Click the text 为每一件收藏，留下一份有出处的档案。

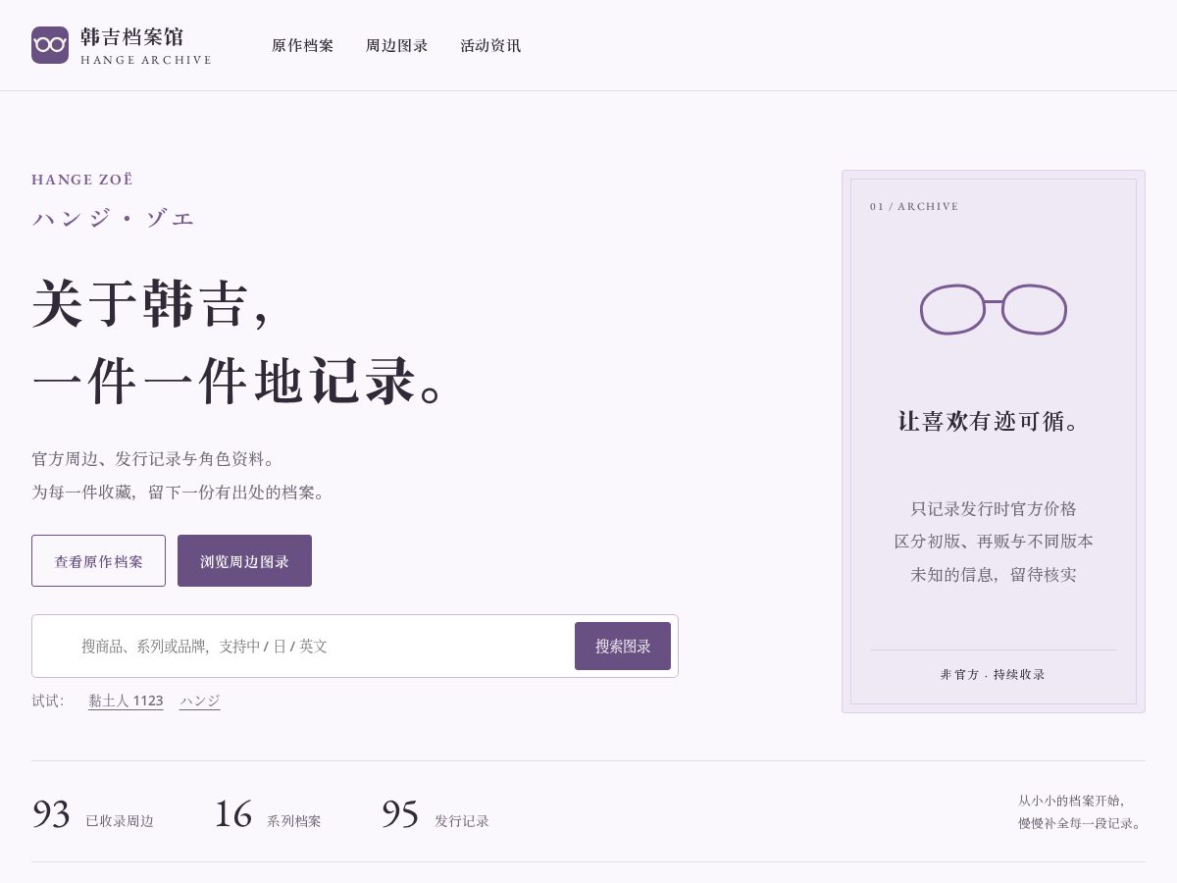click(179, 492)
